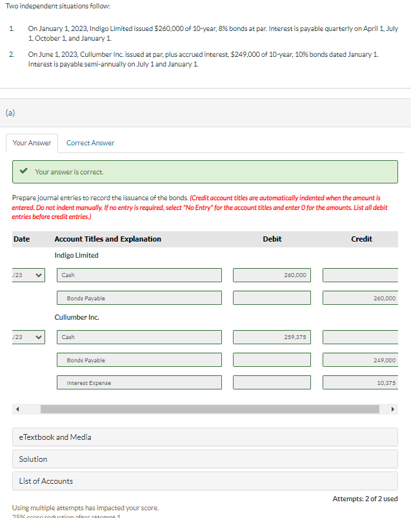Click the Credit column header

coord(361,239)
